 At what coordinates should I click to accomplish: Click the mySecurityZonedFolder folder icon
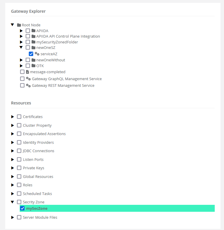click(x=33, y=42)
